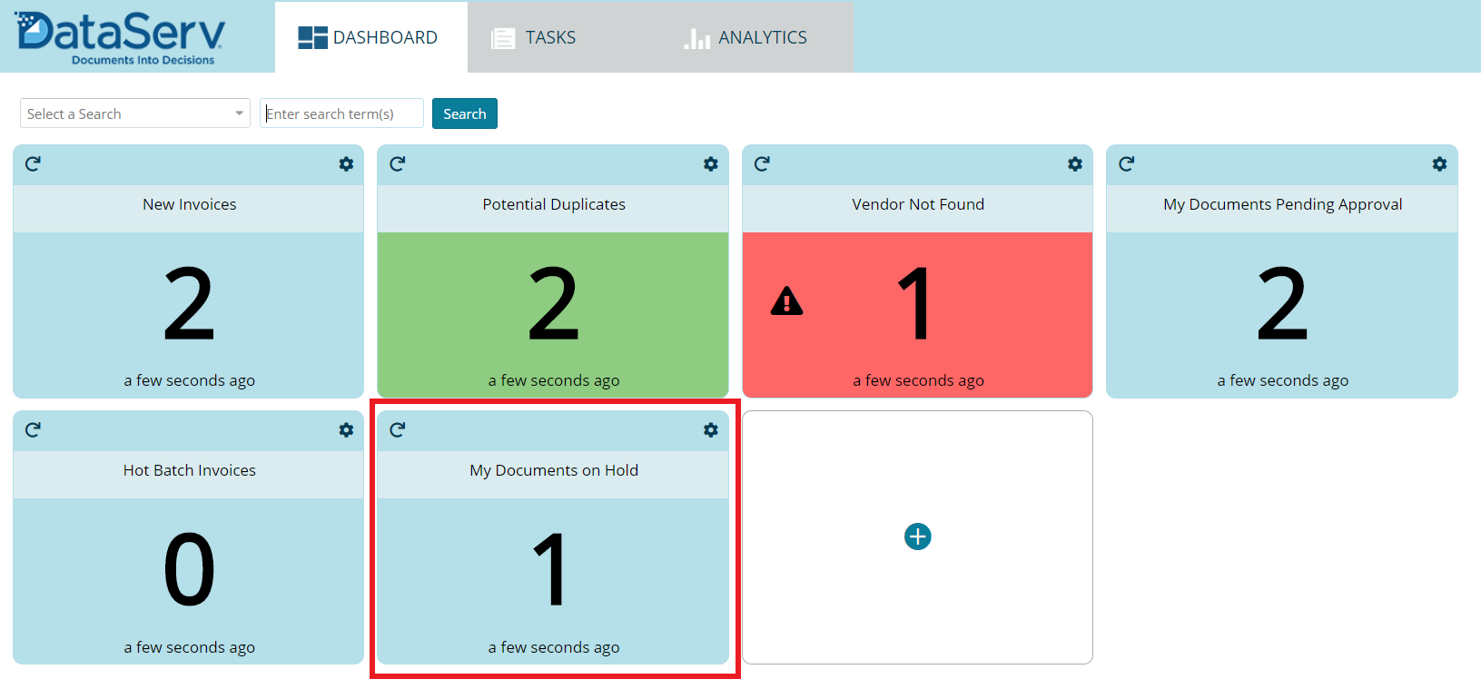
Task: Open the Analytics tab
Action: [745, 38]
